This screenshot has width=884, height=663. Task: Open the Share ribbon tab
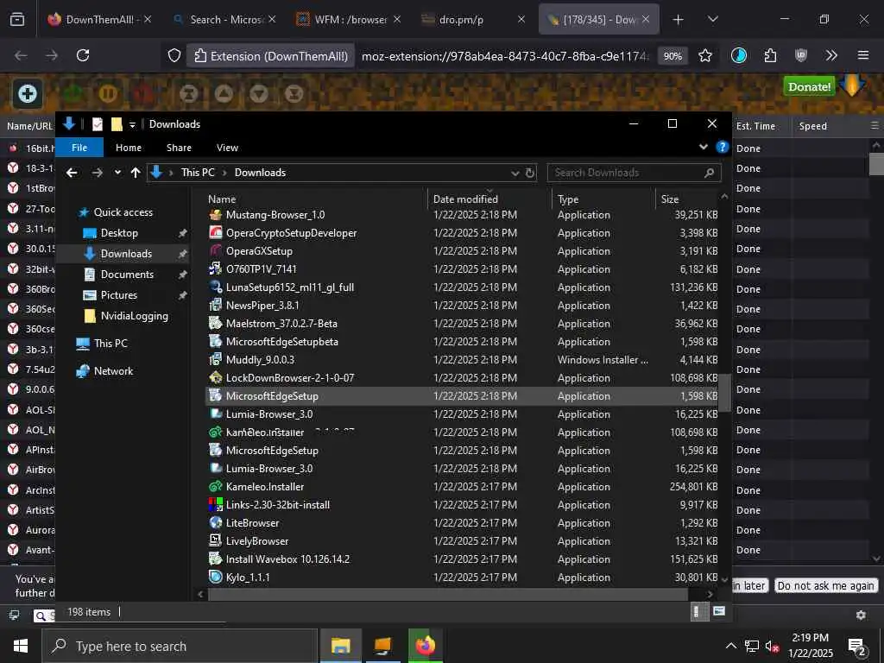179,148
